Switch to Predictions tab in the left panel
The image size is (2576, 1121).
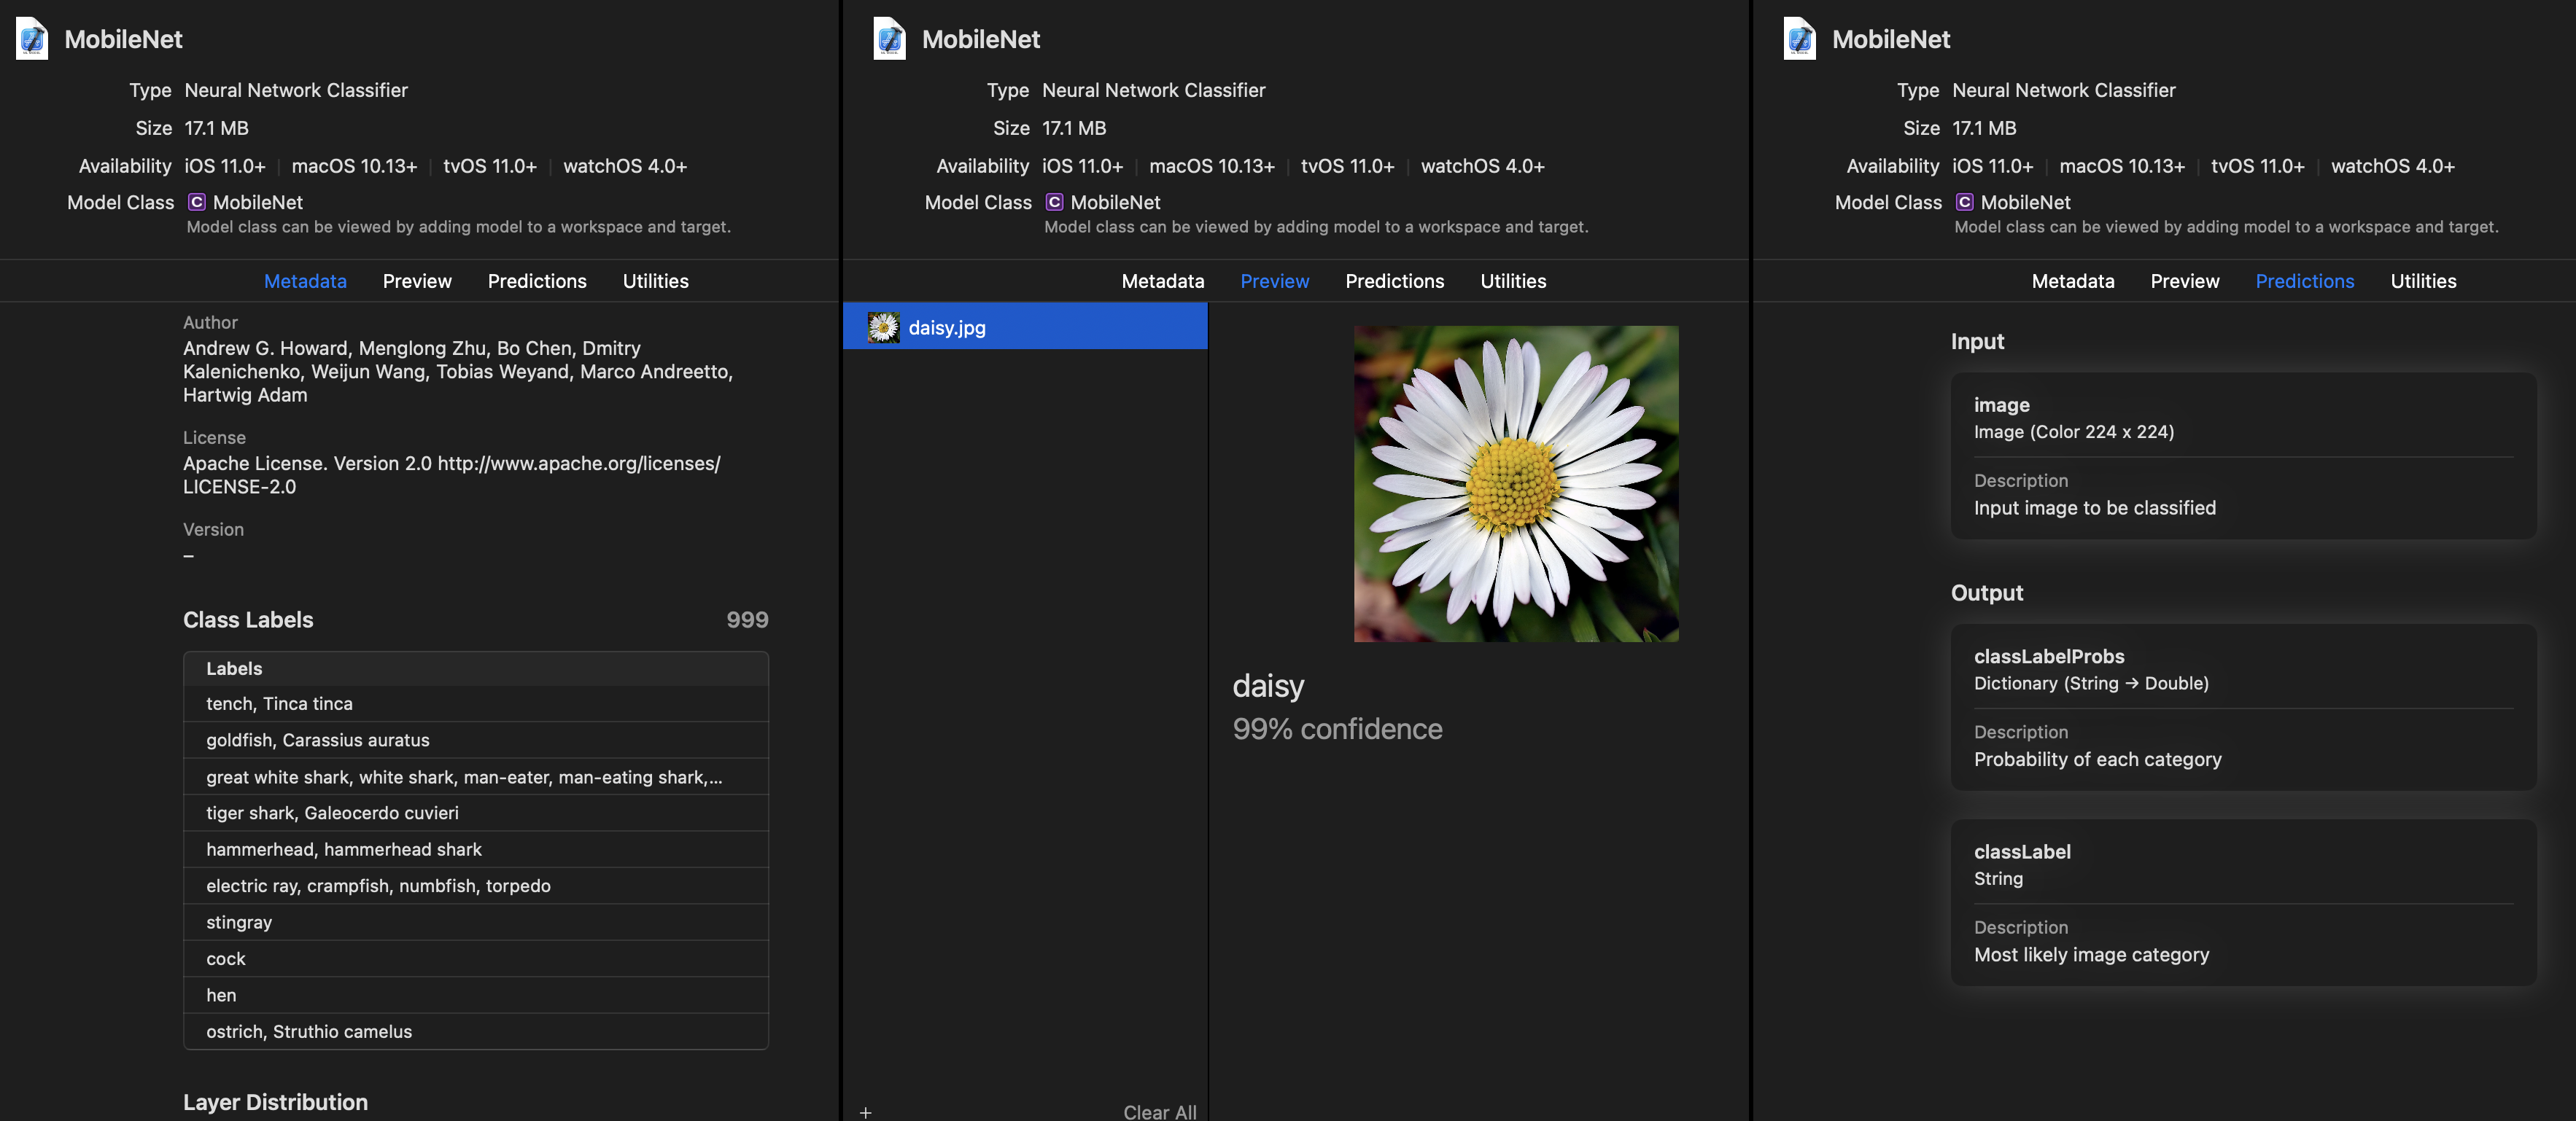pyautogui.click(x=537, y=281)
